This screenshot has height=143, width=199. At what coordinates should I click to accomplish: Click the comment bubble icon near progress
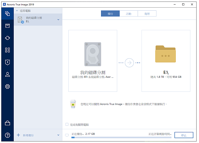point(67,135)
